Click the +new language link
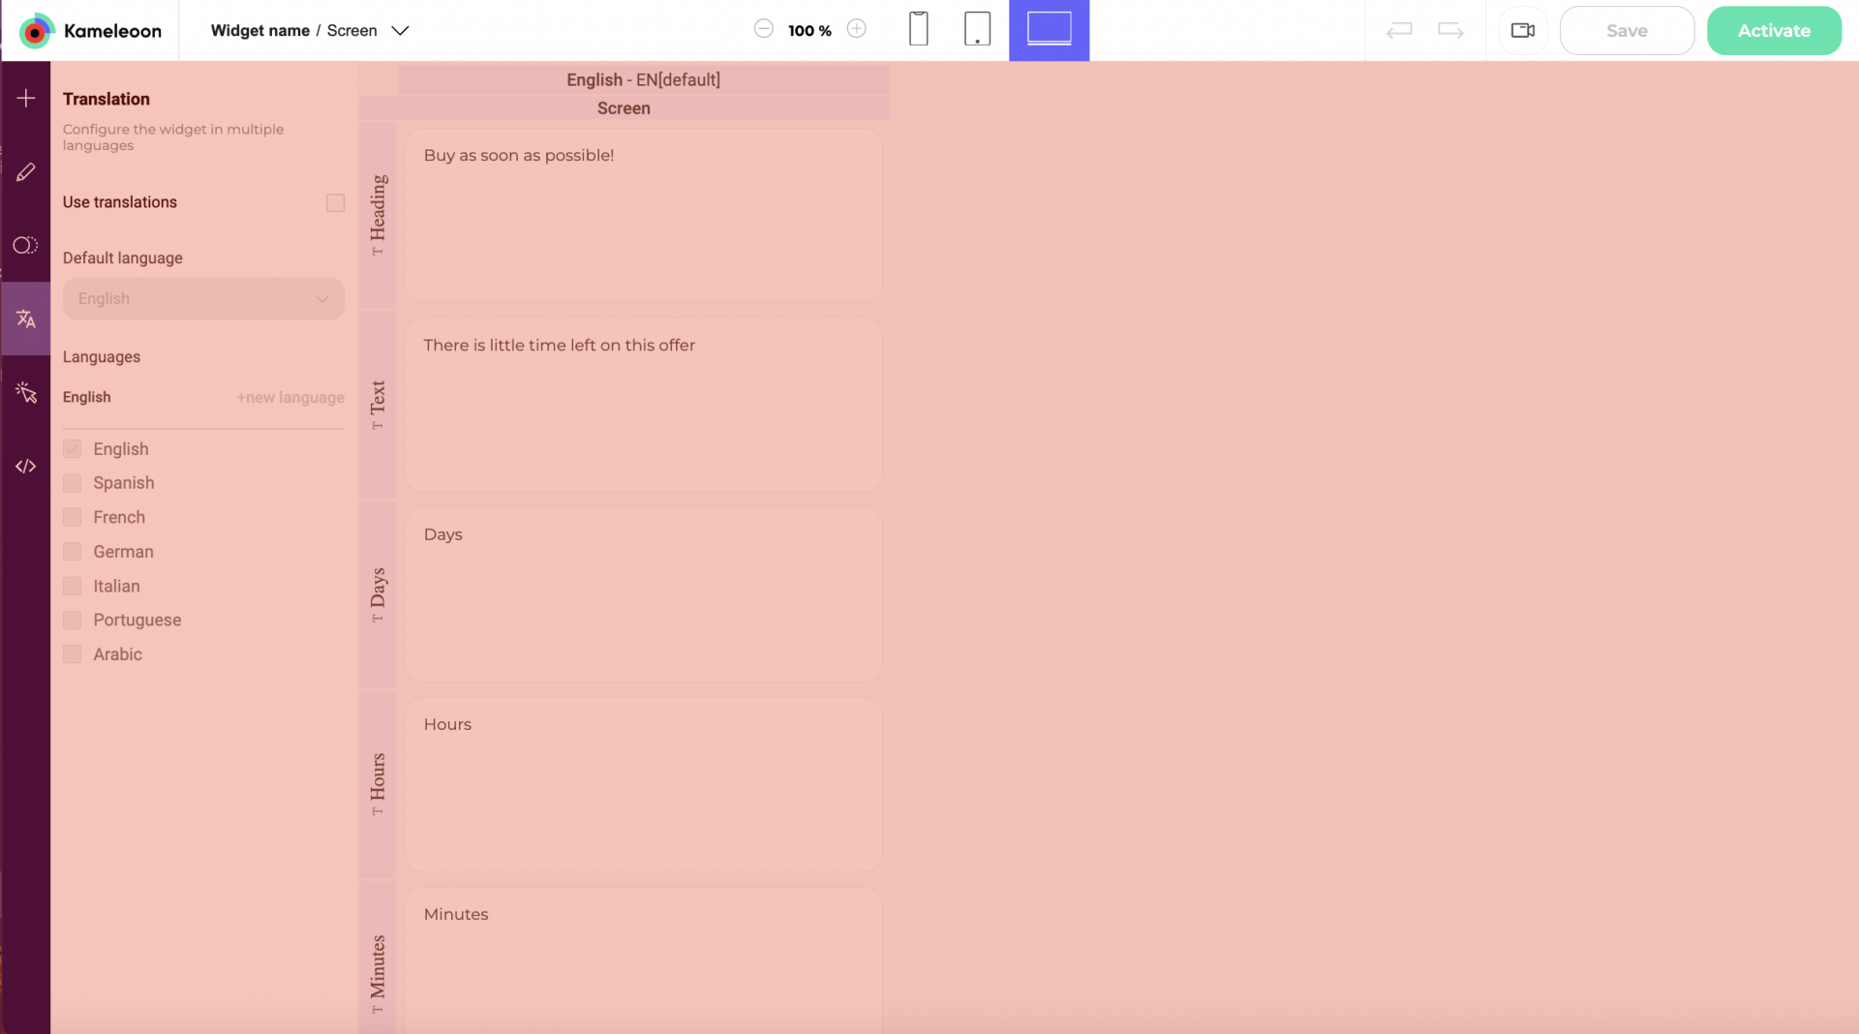The height and width of the screenshot is (1034, 1859). [x=290, y=398]
